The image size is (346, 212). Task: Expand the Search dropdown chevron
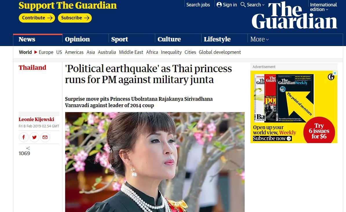pos(263,5)
